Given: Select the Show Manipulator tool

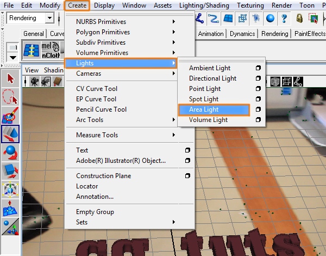Looking at the screenshot, I should click(x=10, y=227).
